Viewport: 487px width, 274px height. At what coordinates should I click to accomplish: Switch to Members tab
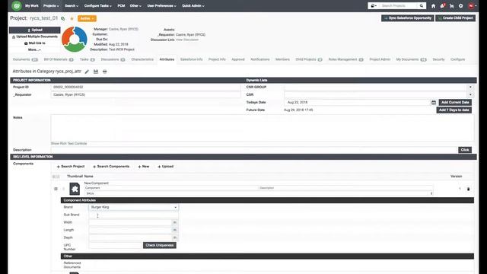(282, 59)
